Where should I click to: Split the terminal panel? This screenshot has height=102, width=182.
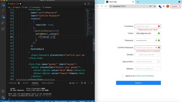82,83
